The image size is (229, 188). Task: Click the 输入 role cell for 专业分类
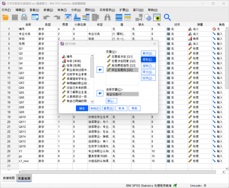point(219,34)
